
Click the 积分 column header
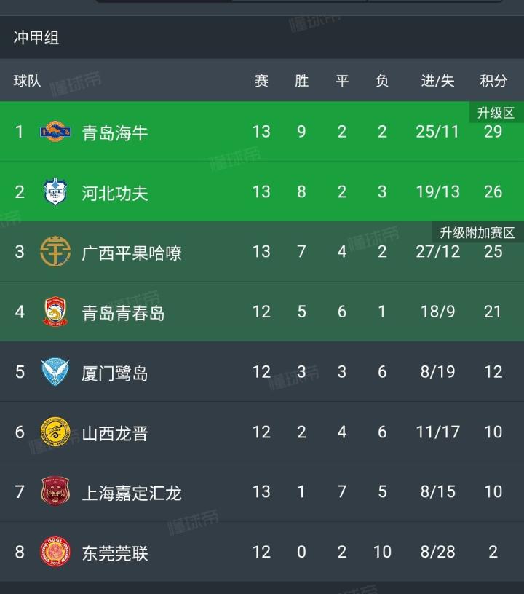tap(493, 81)
